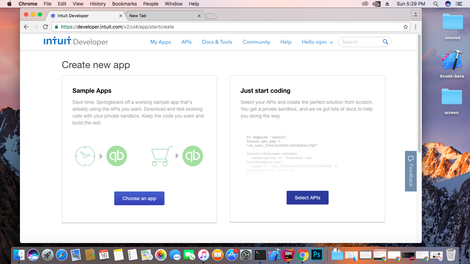Open the APIs nav link
Screen dimensions: 470x264
(186, 42)
